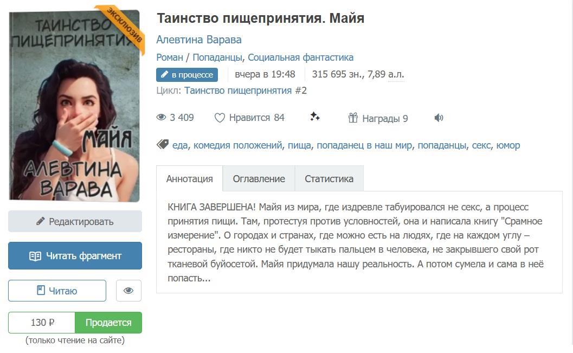
Task: Toggle the Читаю bookmark status button
Action: (57, 291)
